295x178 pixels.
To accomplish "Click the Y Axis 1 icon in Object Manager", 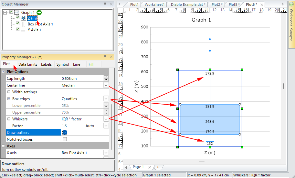I will [x=23, y=30].
